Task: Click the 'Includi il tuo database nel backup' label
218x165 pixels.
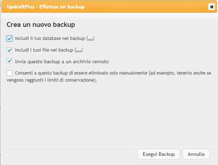Action: tap(51, 39)
